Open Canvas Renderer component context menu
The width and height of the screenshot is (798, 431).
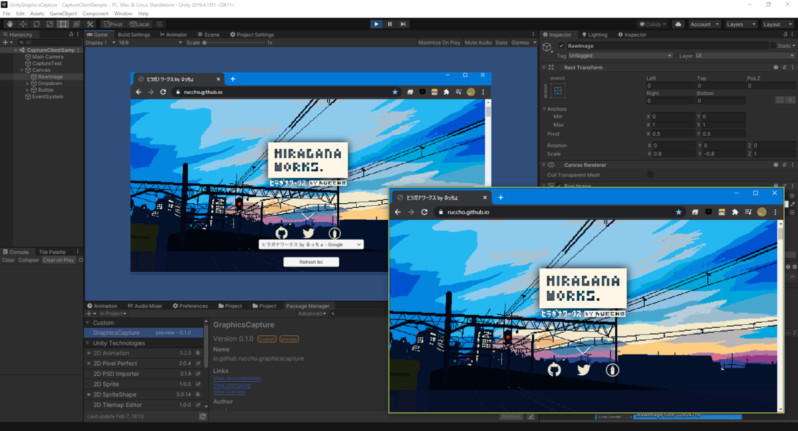tap(793, 165)
